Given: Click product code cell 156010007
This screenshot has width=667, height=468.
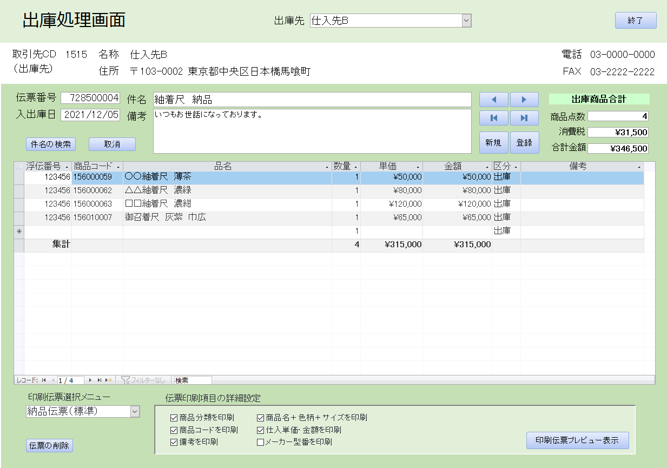Looking at the screenshot, I should tap(97, 217).
